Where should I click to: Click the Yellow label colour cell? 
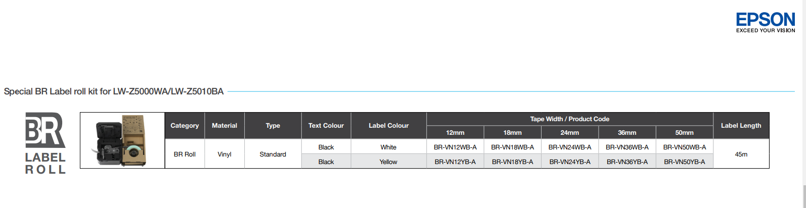(388, 162)
